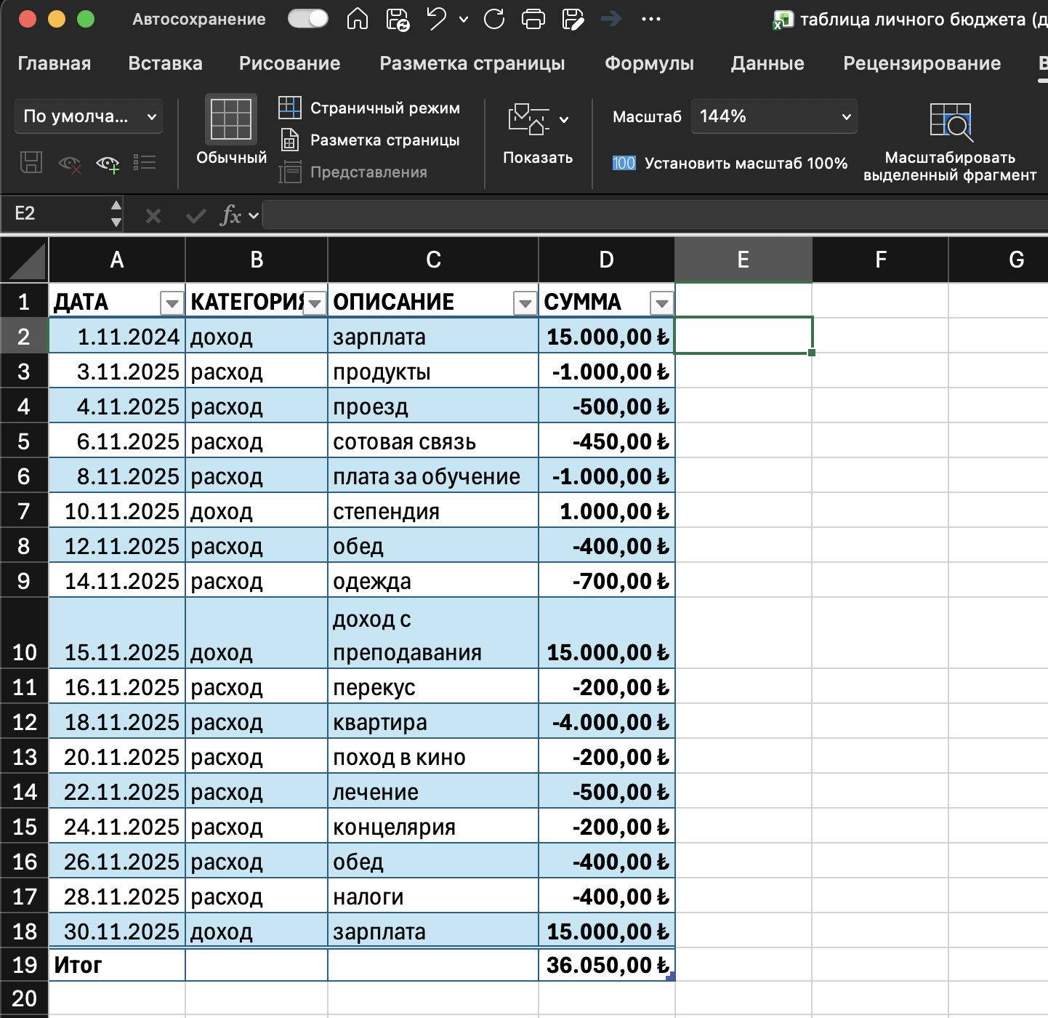Open the По умолчанию sheet view dropdown
This screenshot has height=1018, width=1048.
[88, 116]
